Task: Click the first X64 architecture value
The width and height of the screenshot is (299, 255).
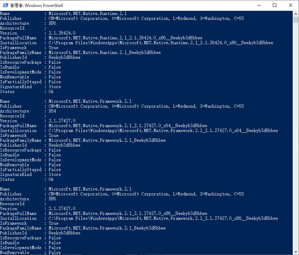Action: 52,111
